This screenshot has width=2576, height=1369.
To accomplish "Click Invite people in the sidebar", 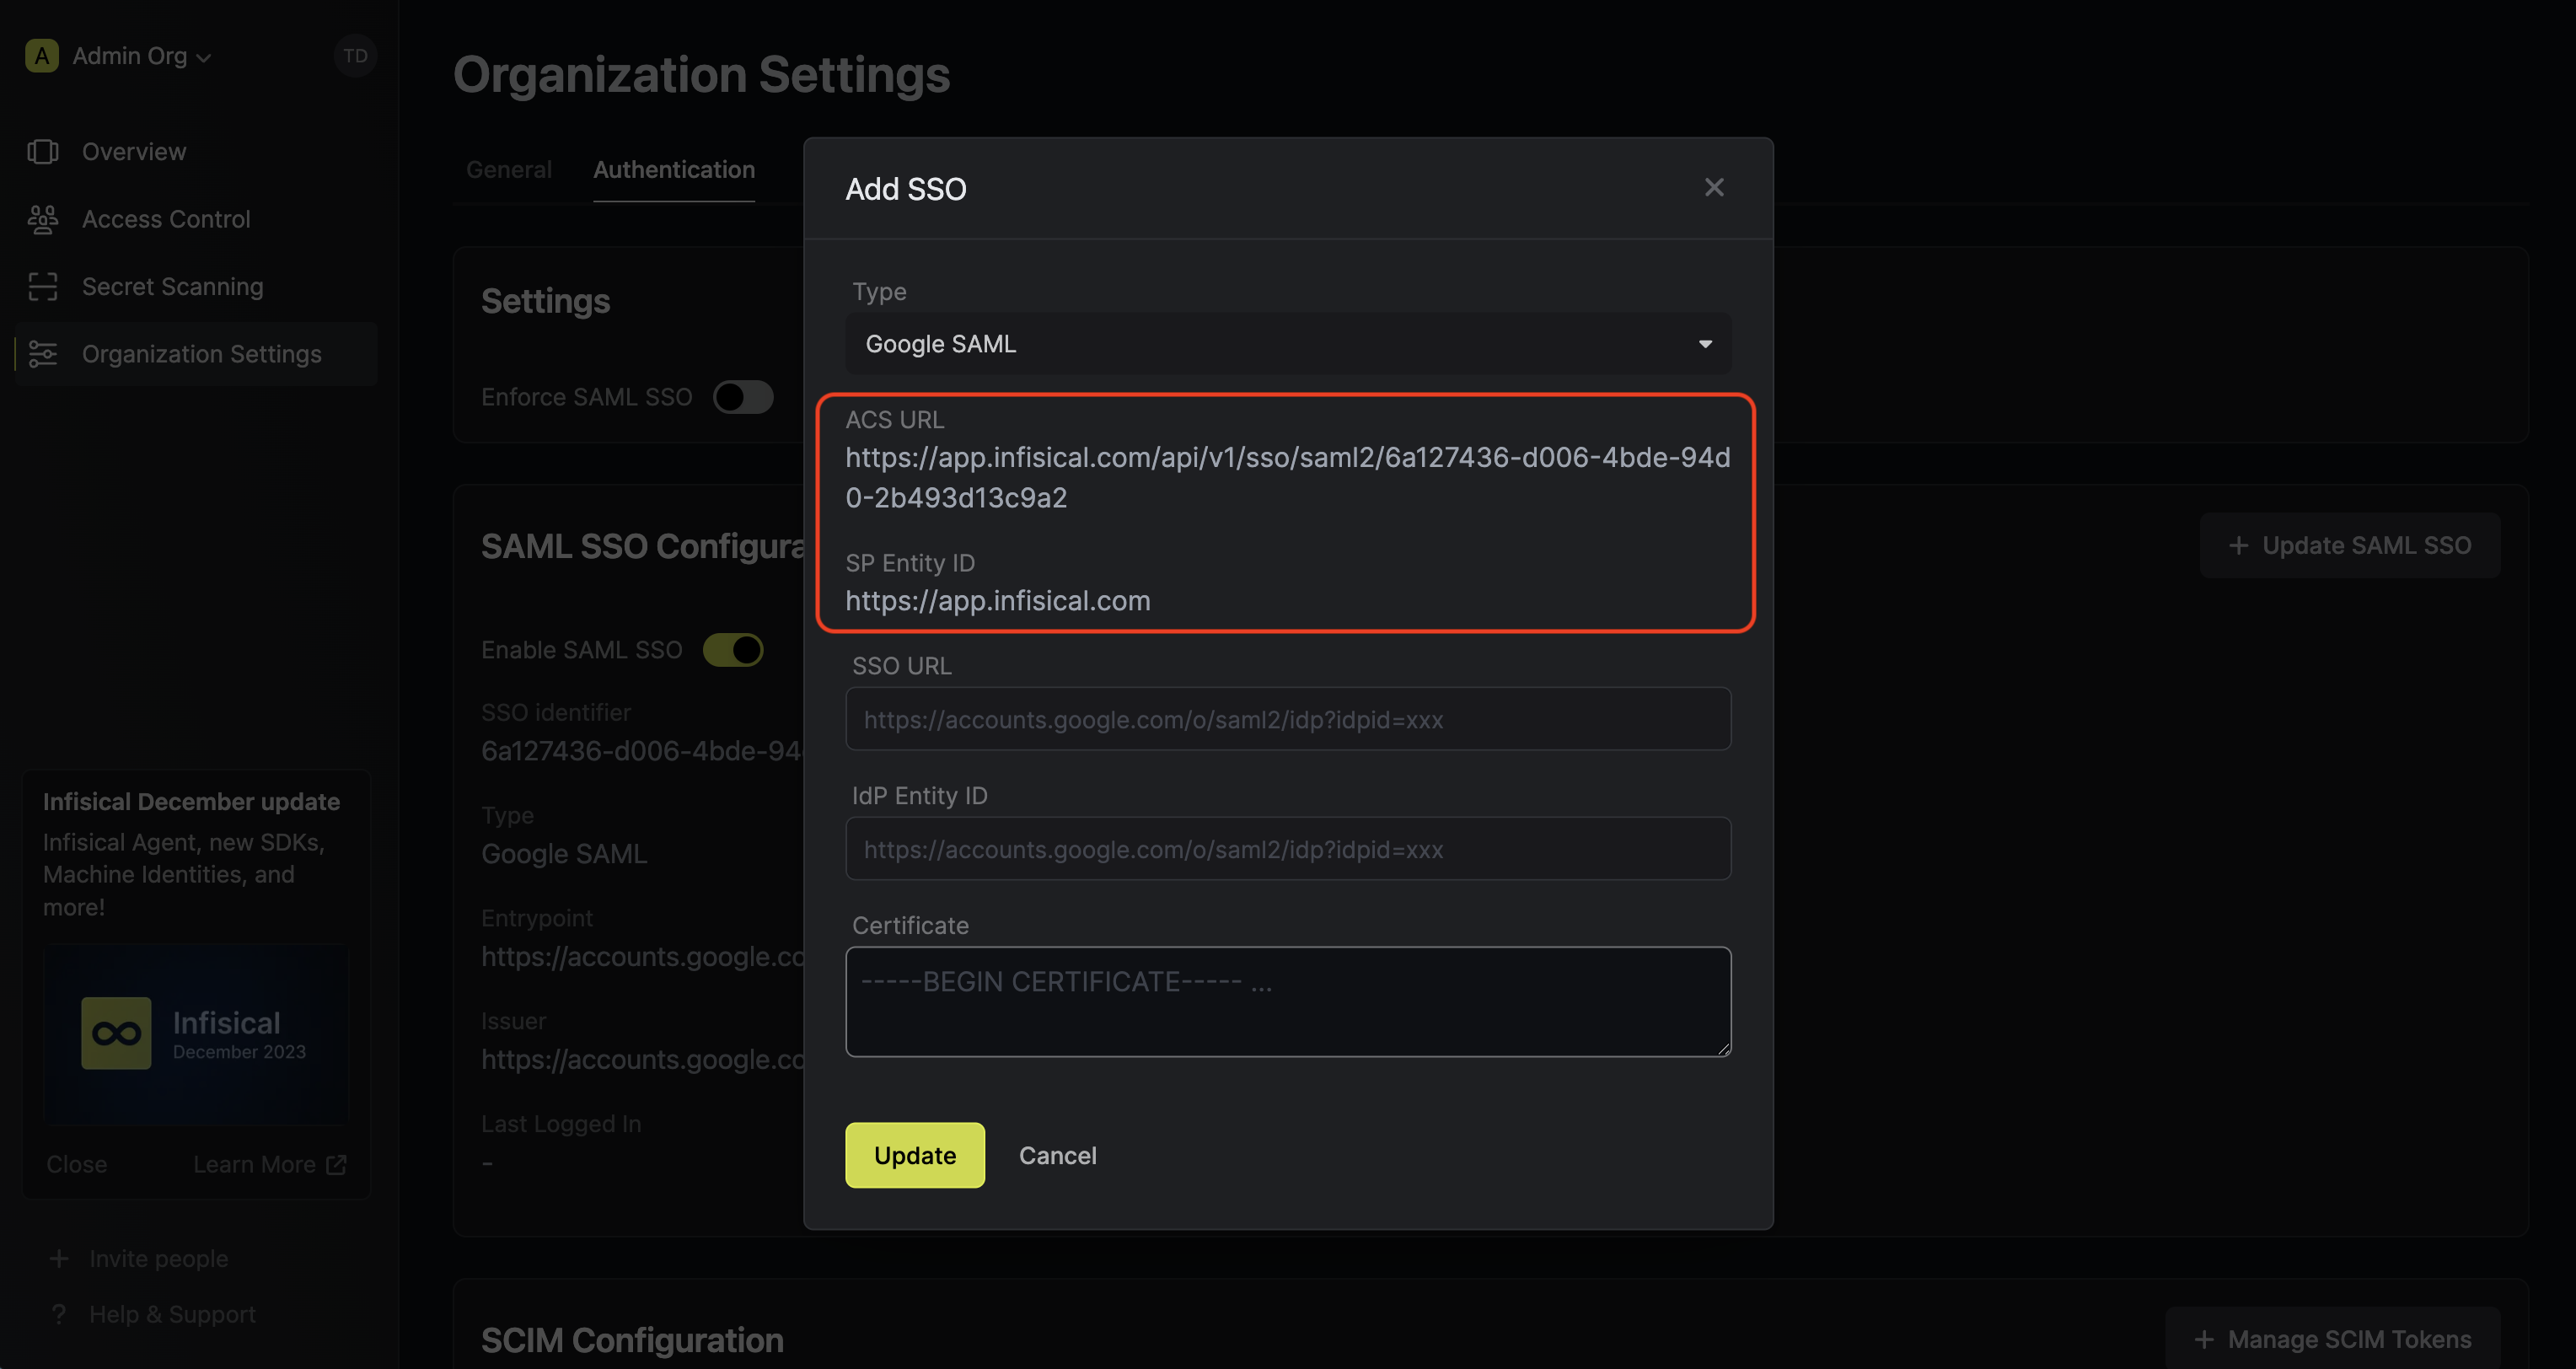I will tap(158, 1258).
